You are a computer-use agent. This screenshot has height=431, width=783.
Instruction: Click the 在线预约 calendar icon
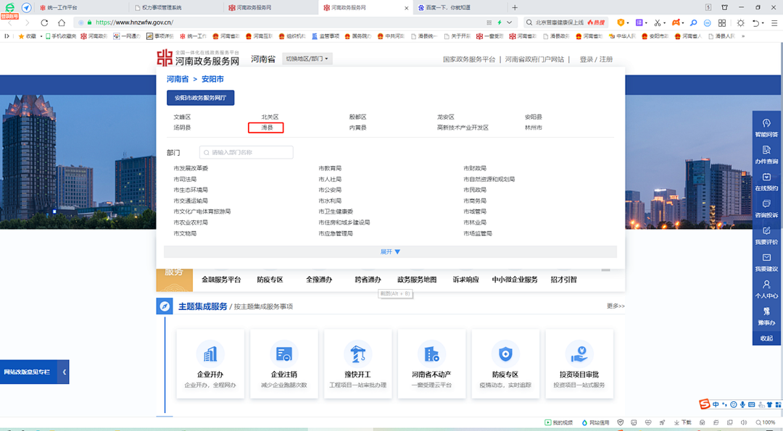pos(766,177)
